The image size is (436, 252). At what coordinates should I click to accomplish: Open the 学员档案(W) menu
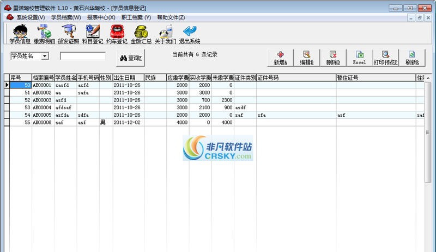click(x=66, y=17)
